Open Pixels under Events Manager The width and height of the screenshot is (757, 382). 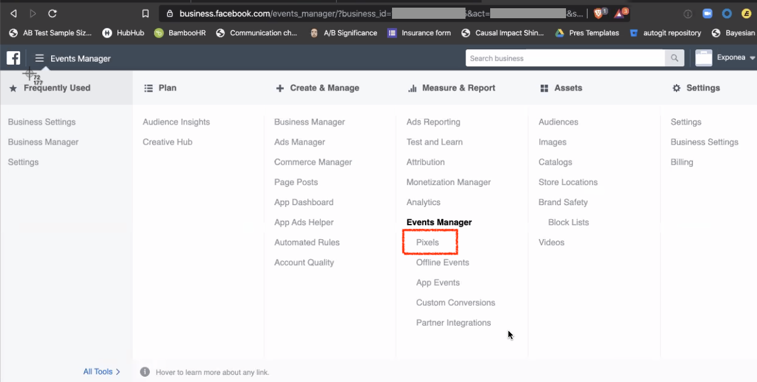(x=427, y=242)
